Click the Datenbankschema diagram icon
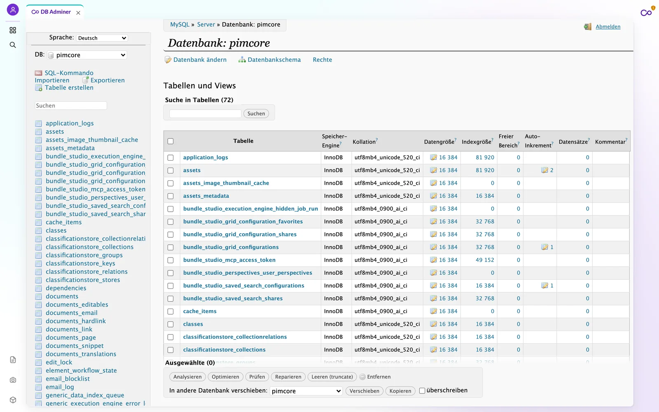The image size is (659, 412). pyautogui.click(x=242, y=60)
